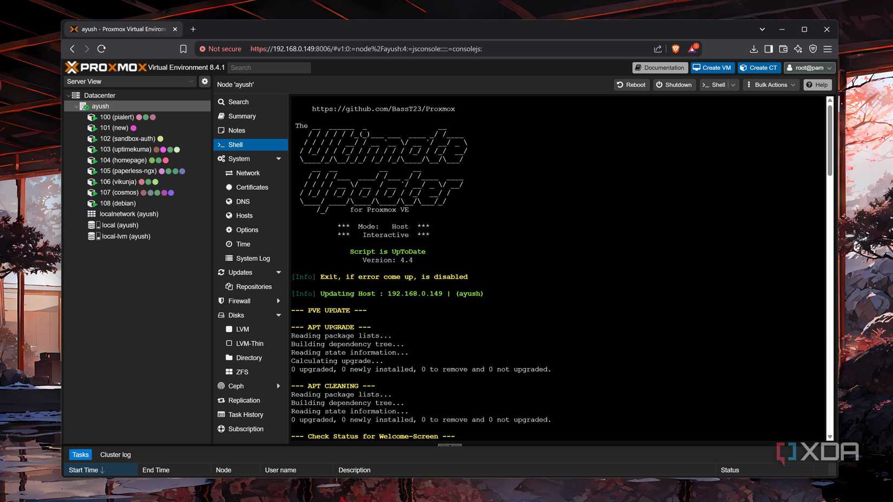Image resolution: width=893 pixels, height=502 pixels.
Task: Select the DNS configuration icon
Action: point(242,201)
